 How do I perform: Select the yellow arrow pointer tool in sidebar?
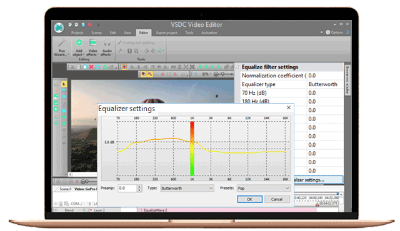point(64,84)
